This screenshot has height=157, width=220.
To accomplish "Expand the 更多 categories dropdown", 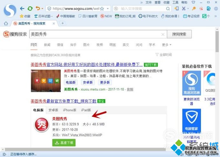I will click(x=167, y=45).
